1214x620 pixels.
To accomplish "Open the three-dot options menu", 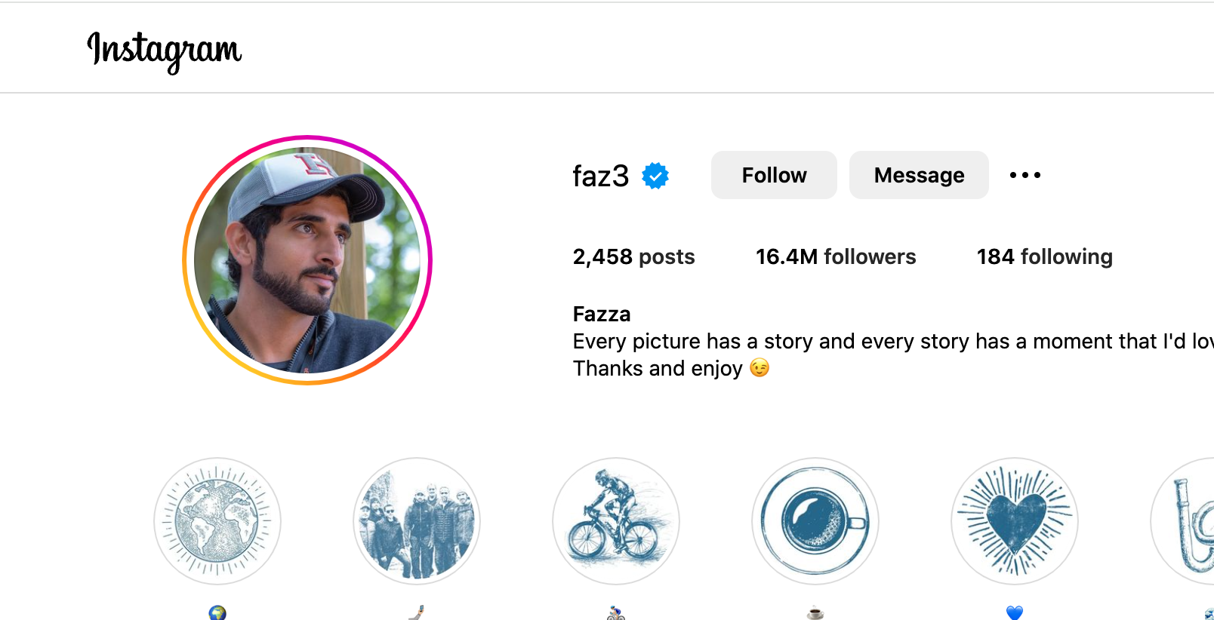I will click(x=1025, y=175).
